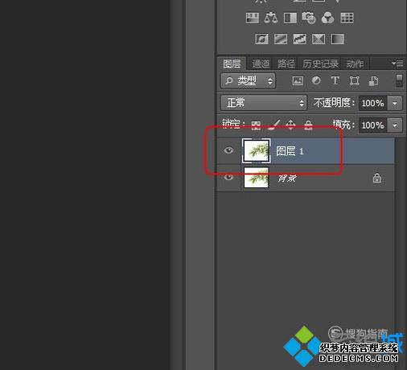Add a Channel Mixer adjustment
This screenshot has width=407, height=370.
[327, 18]
